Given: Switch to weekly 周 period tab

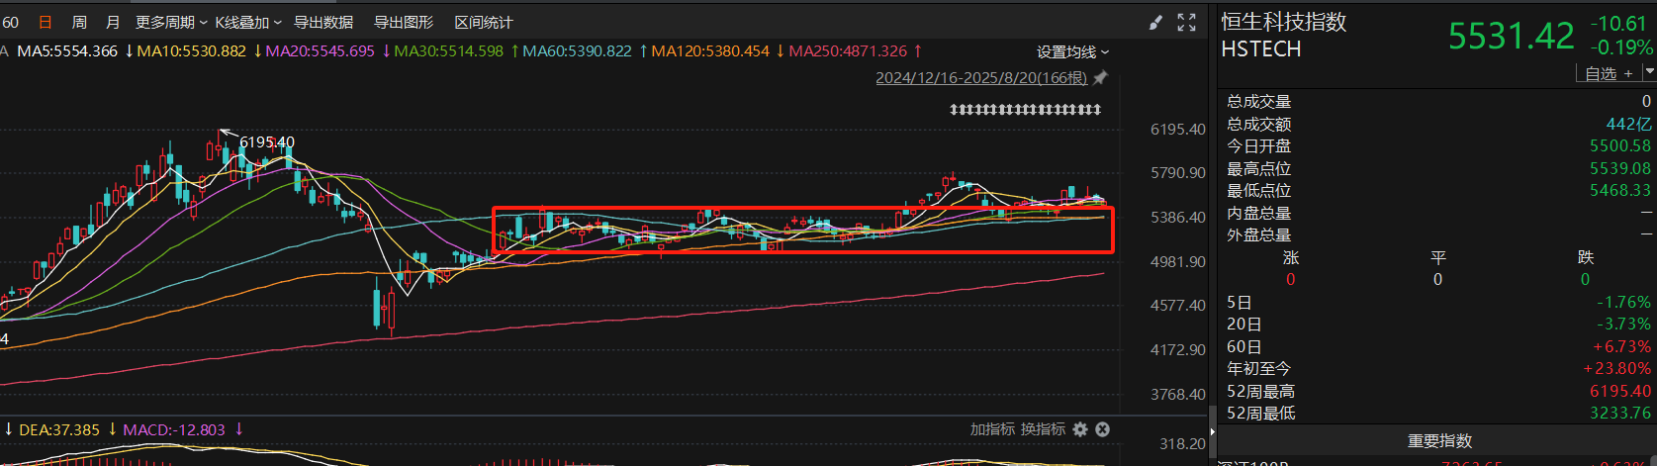Looking at the screenshot, I should coord(79,22).
